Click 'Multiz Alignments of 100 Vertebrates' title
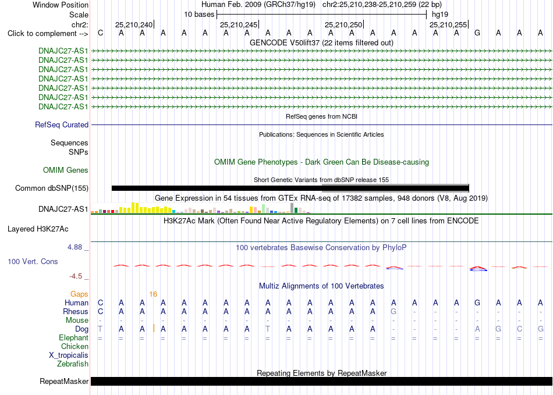The height and width of the screenshot is (395, 553). click(321, 286)
